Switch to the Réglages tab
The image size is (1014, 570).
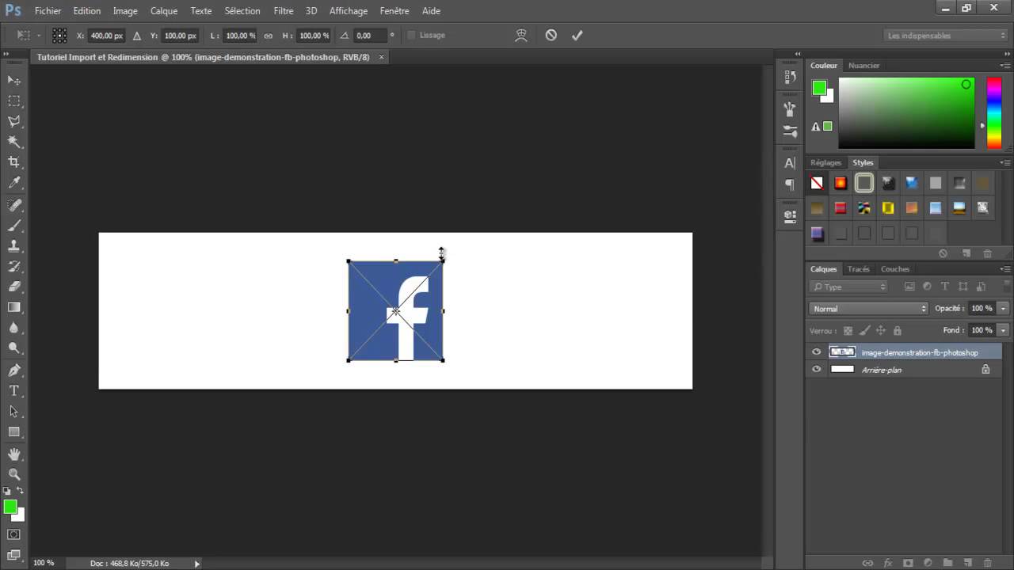point(825,163)
